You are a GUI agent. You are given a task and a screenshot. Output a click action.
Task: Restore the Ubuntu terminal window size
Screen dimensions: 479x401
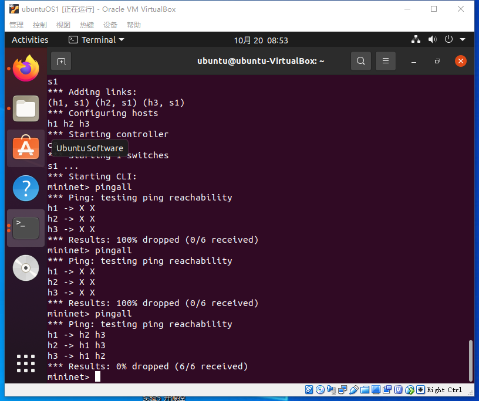(x=437, y=62)
